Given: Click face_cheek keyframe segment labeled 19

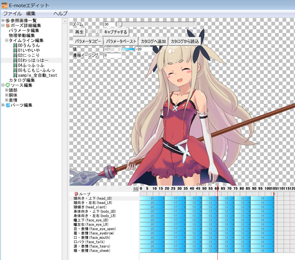Looking at the screenshot, I should point(263,251).
